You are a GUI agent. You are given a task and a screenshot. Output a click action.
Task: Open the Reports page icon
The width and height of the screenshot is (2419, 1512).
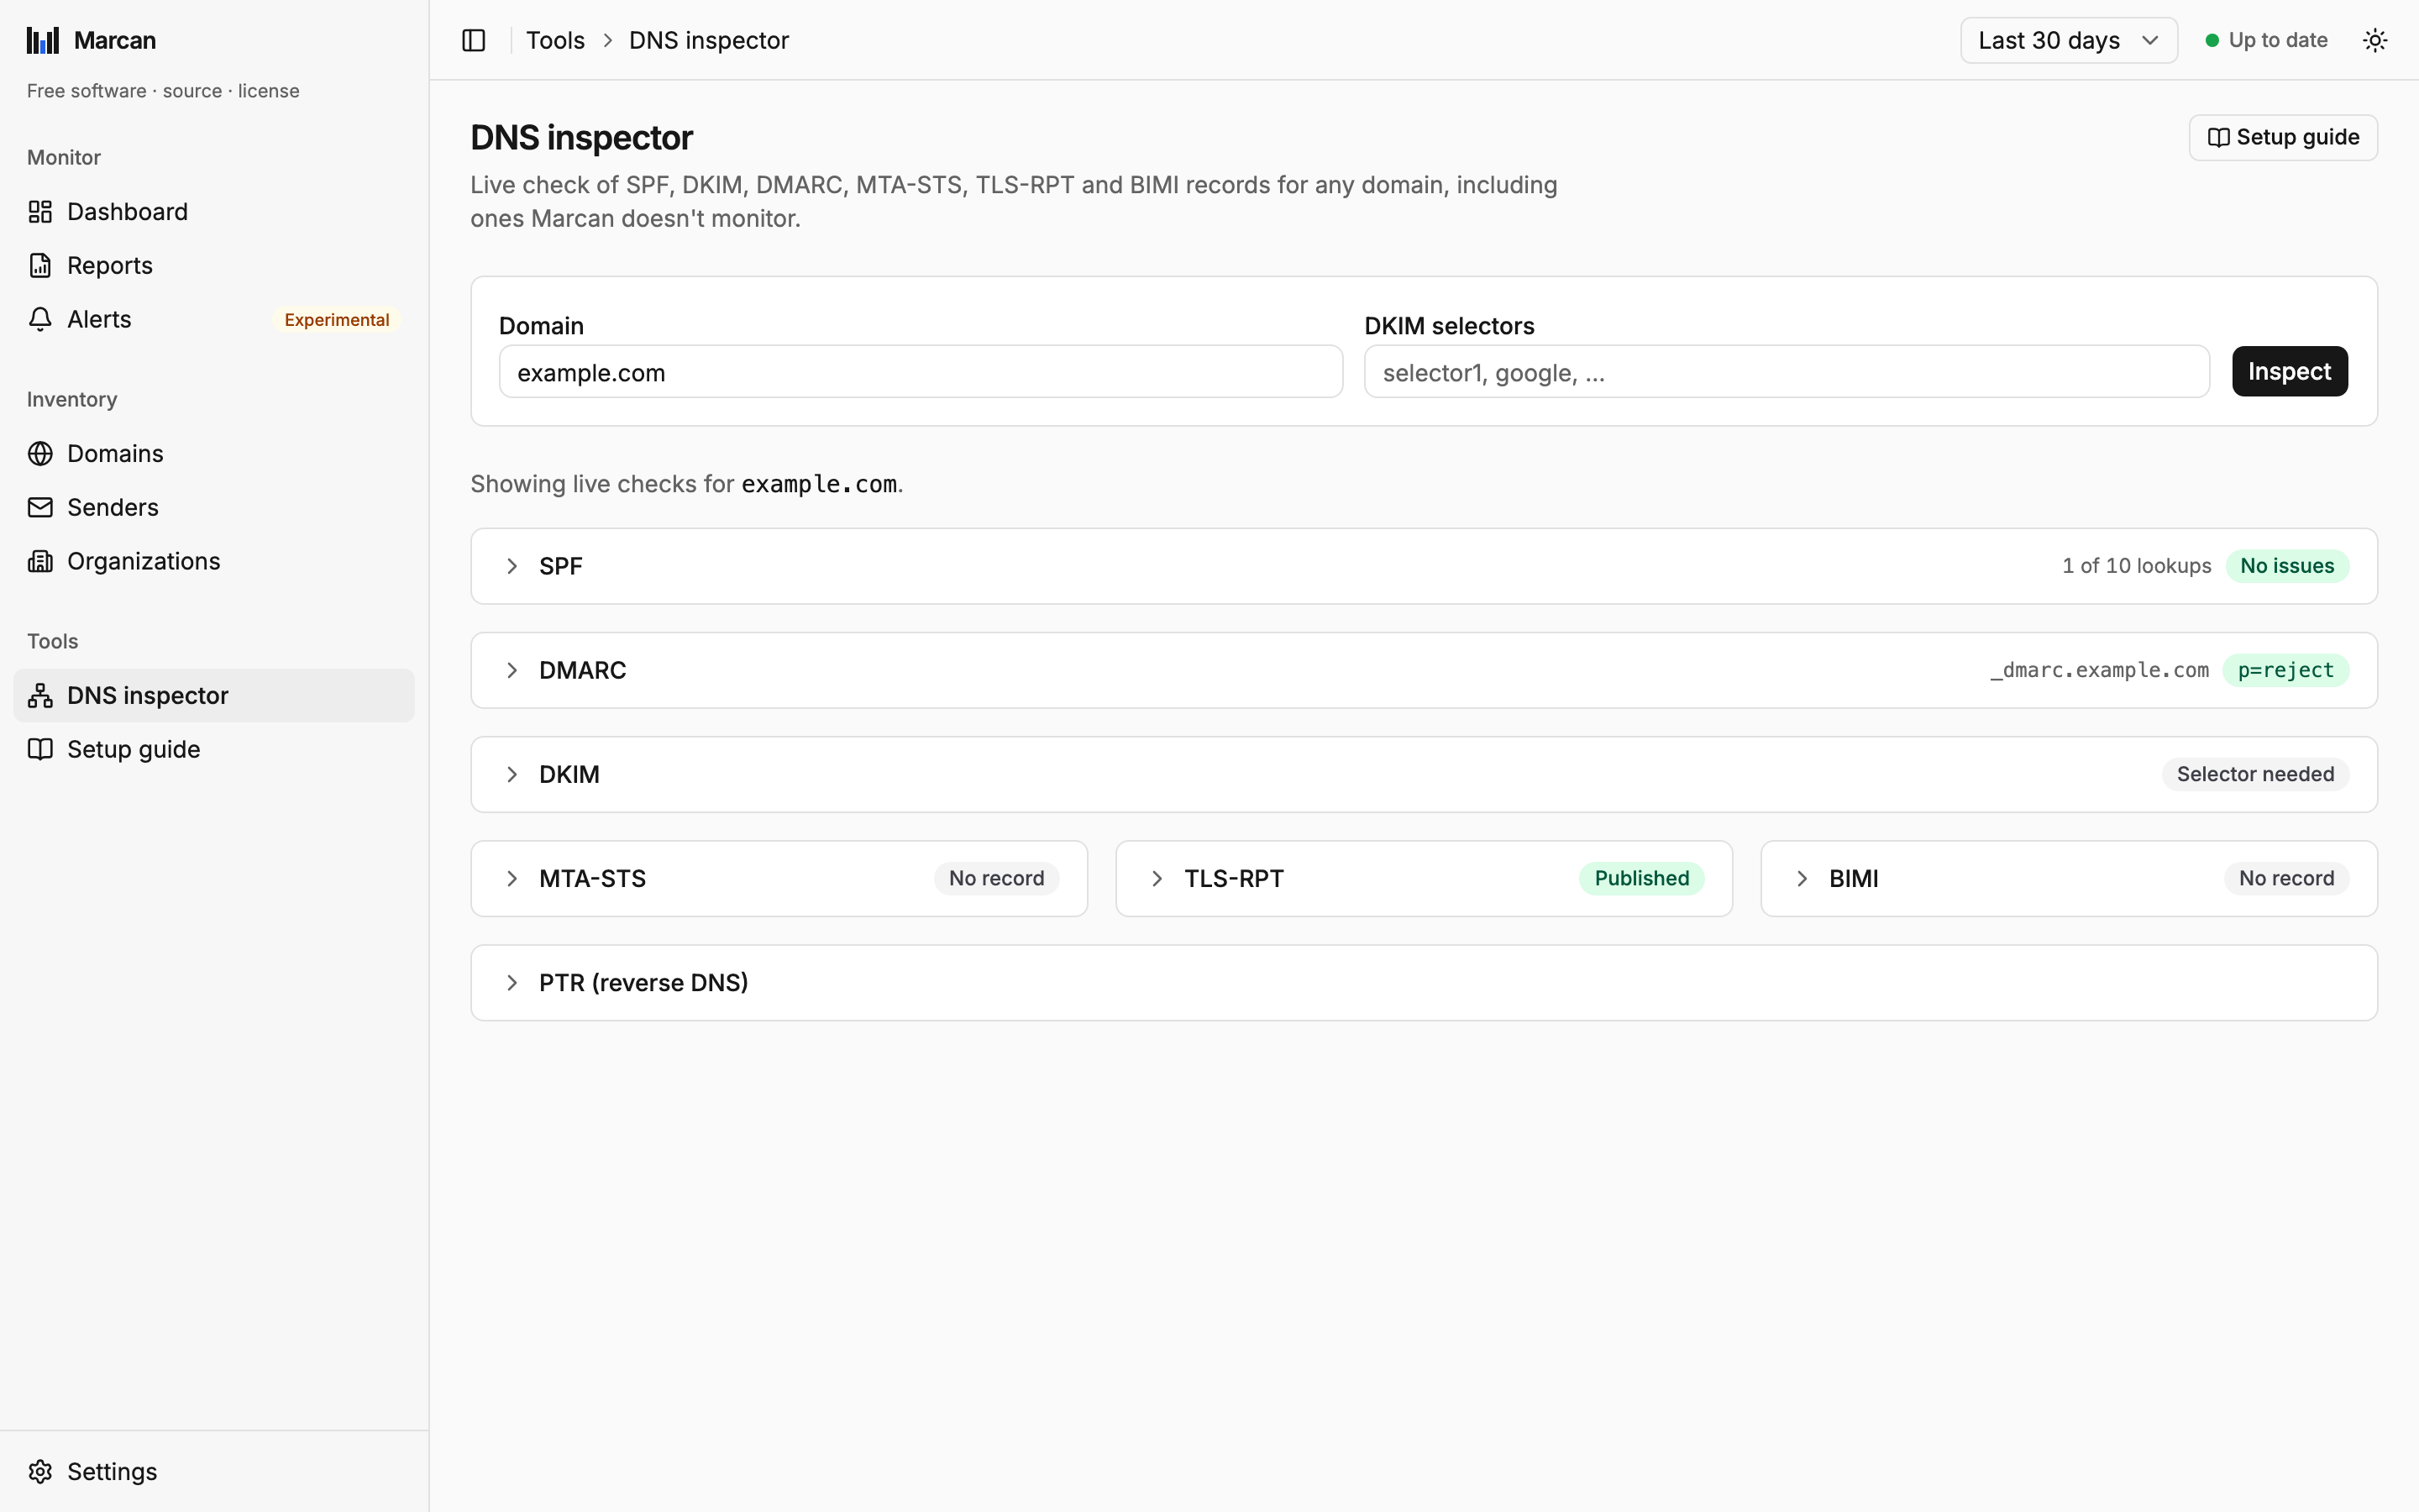click(x=40, y=266)
